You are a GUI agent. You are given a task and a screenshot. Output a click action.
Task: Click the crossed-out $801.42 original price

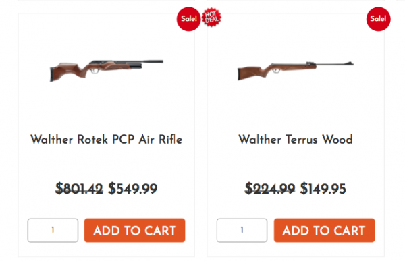pyautogui.click(x=79, y=188)
